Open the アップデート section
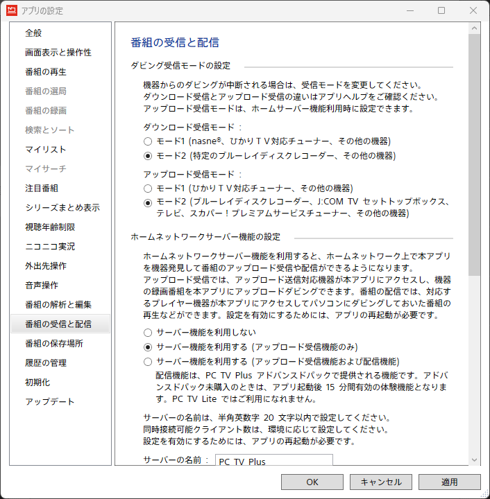 (50, 401)
